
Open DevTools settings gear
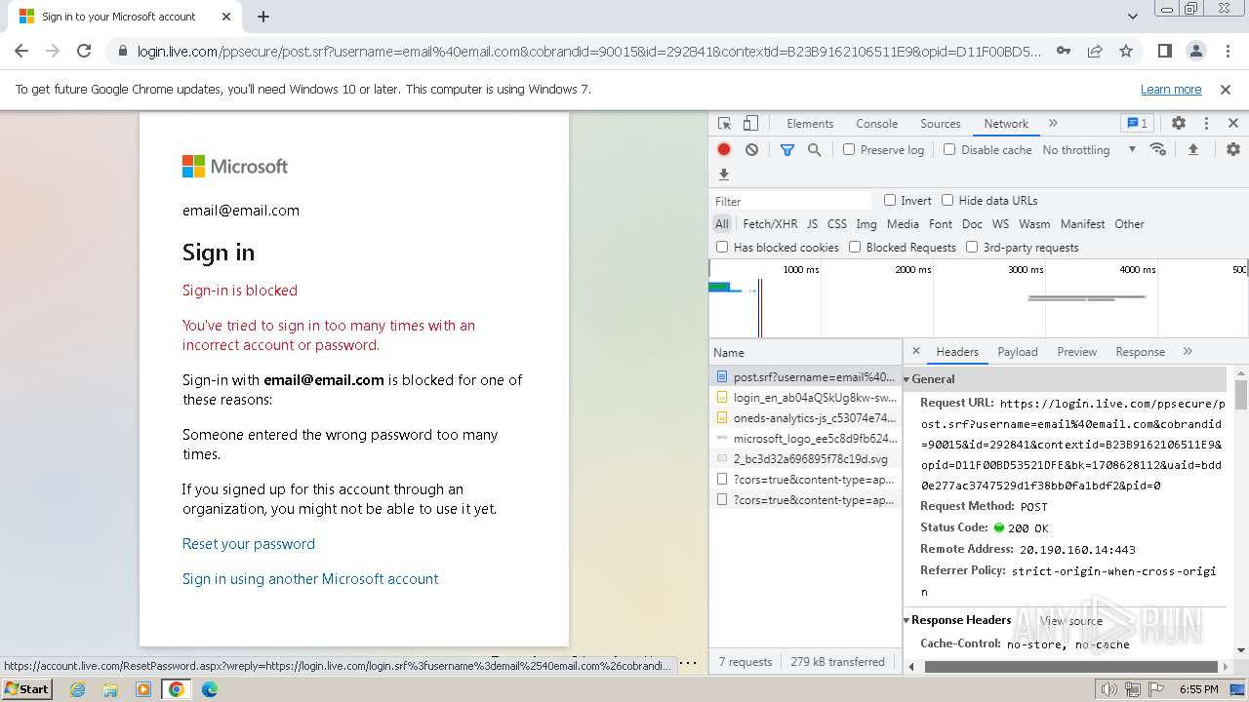[1179, 124]
